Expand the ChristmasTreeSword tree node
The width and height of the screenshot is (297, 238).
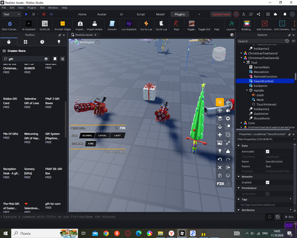coord(241,53)
